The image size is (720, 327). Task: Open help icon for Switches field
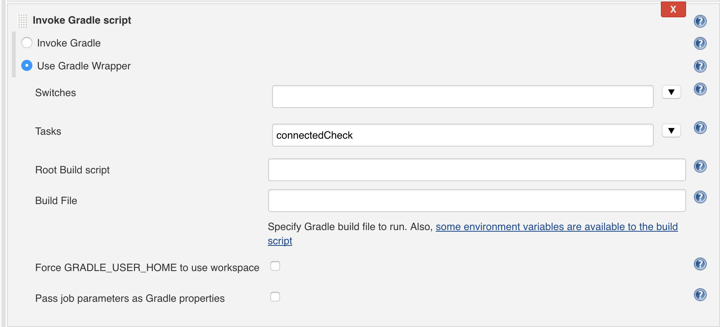pos(700,89)
